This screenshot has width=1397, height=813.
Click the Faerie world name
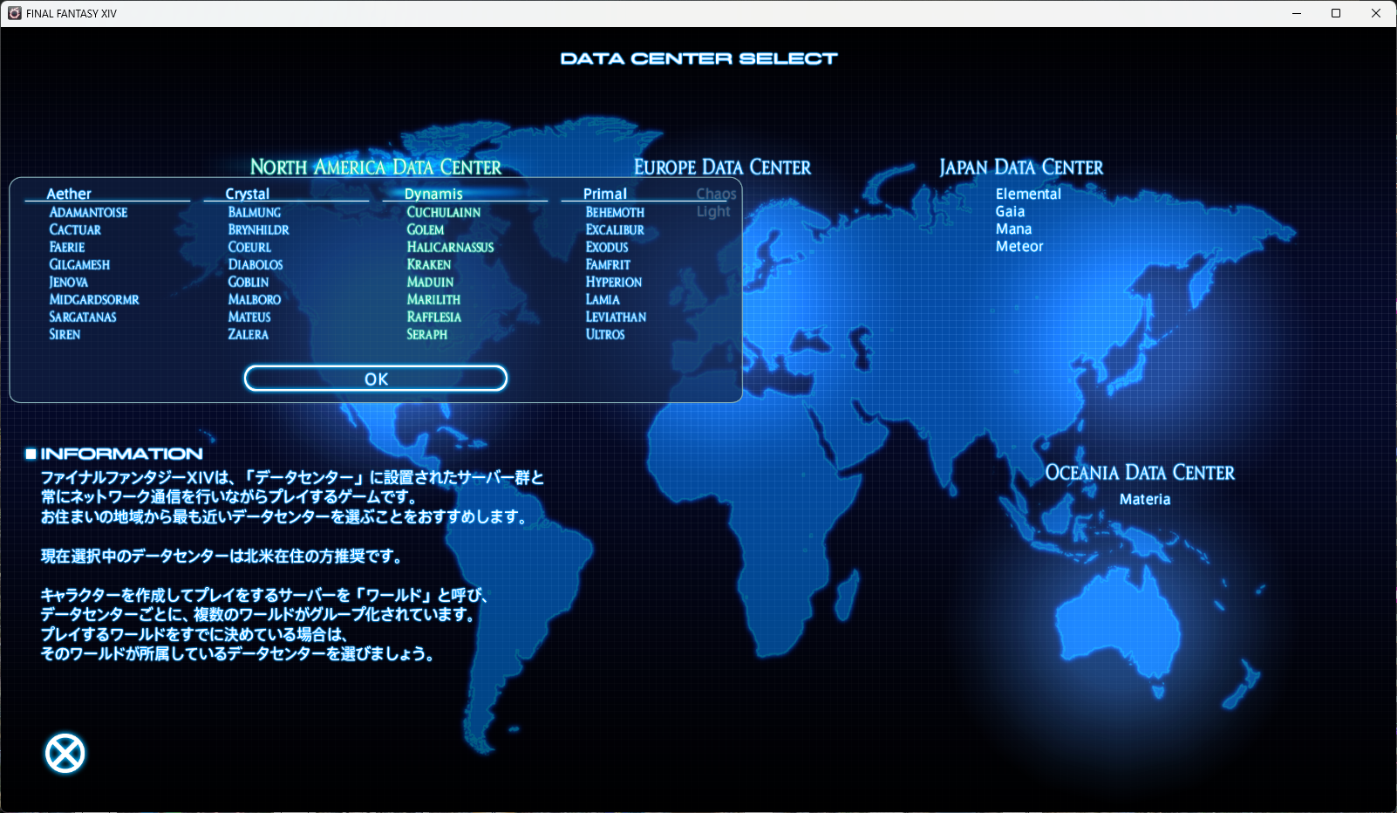pyautogui.click(x=67, y=247)
